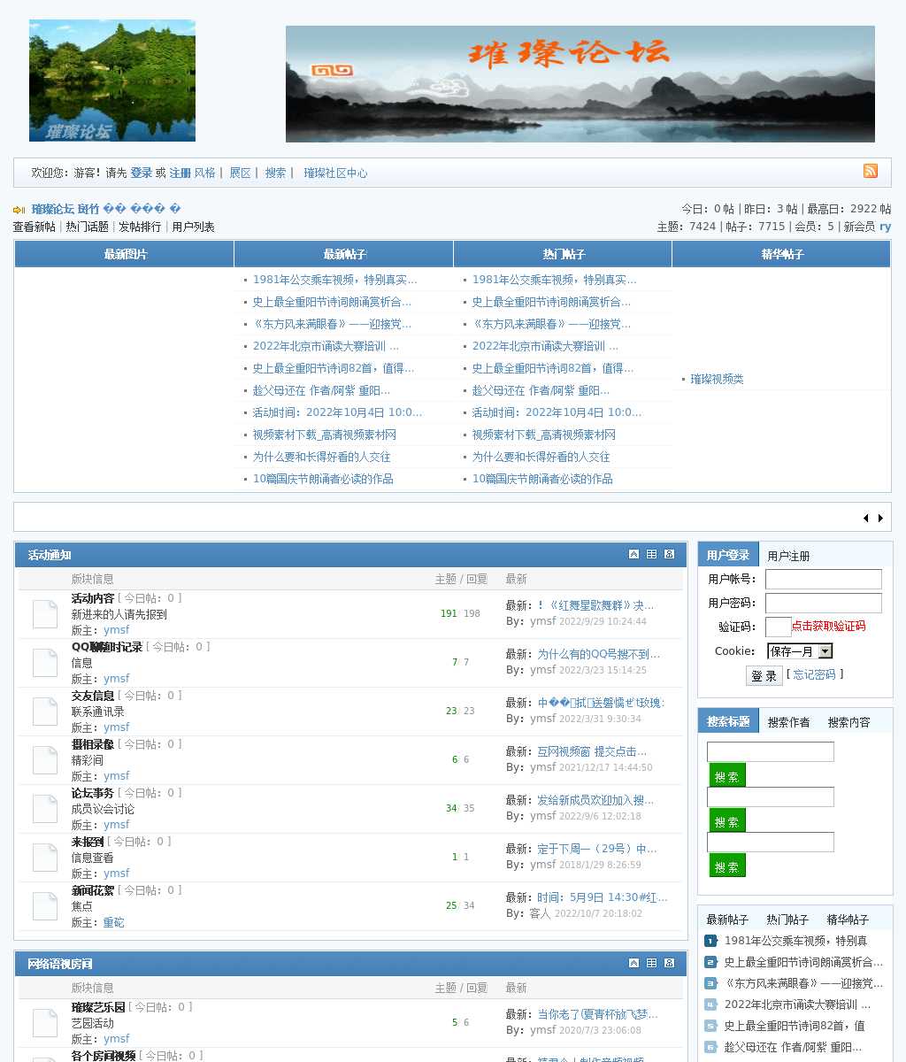Open the 搜索 link in the welcome bar
Screen dimensions: 906x1062
pyautogui.click(x=275, y=173)
